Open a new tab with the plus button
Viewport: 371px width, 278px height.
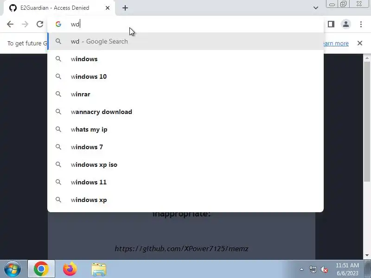click(x=125, y=8)
